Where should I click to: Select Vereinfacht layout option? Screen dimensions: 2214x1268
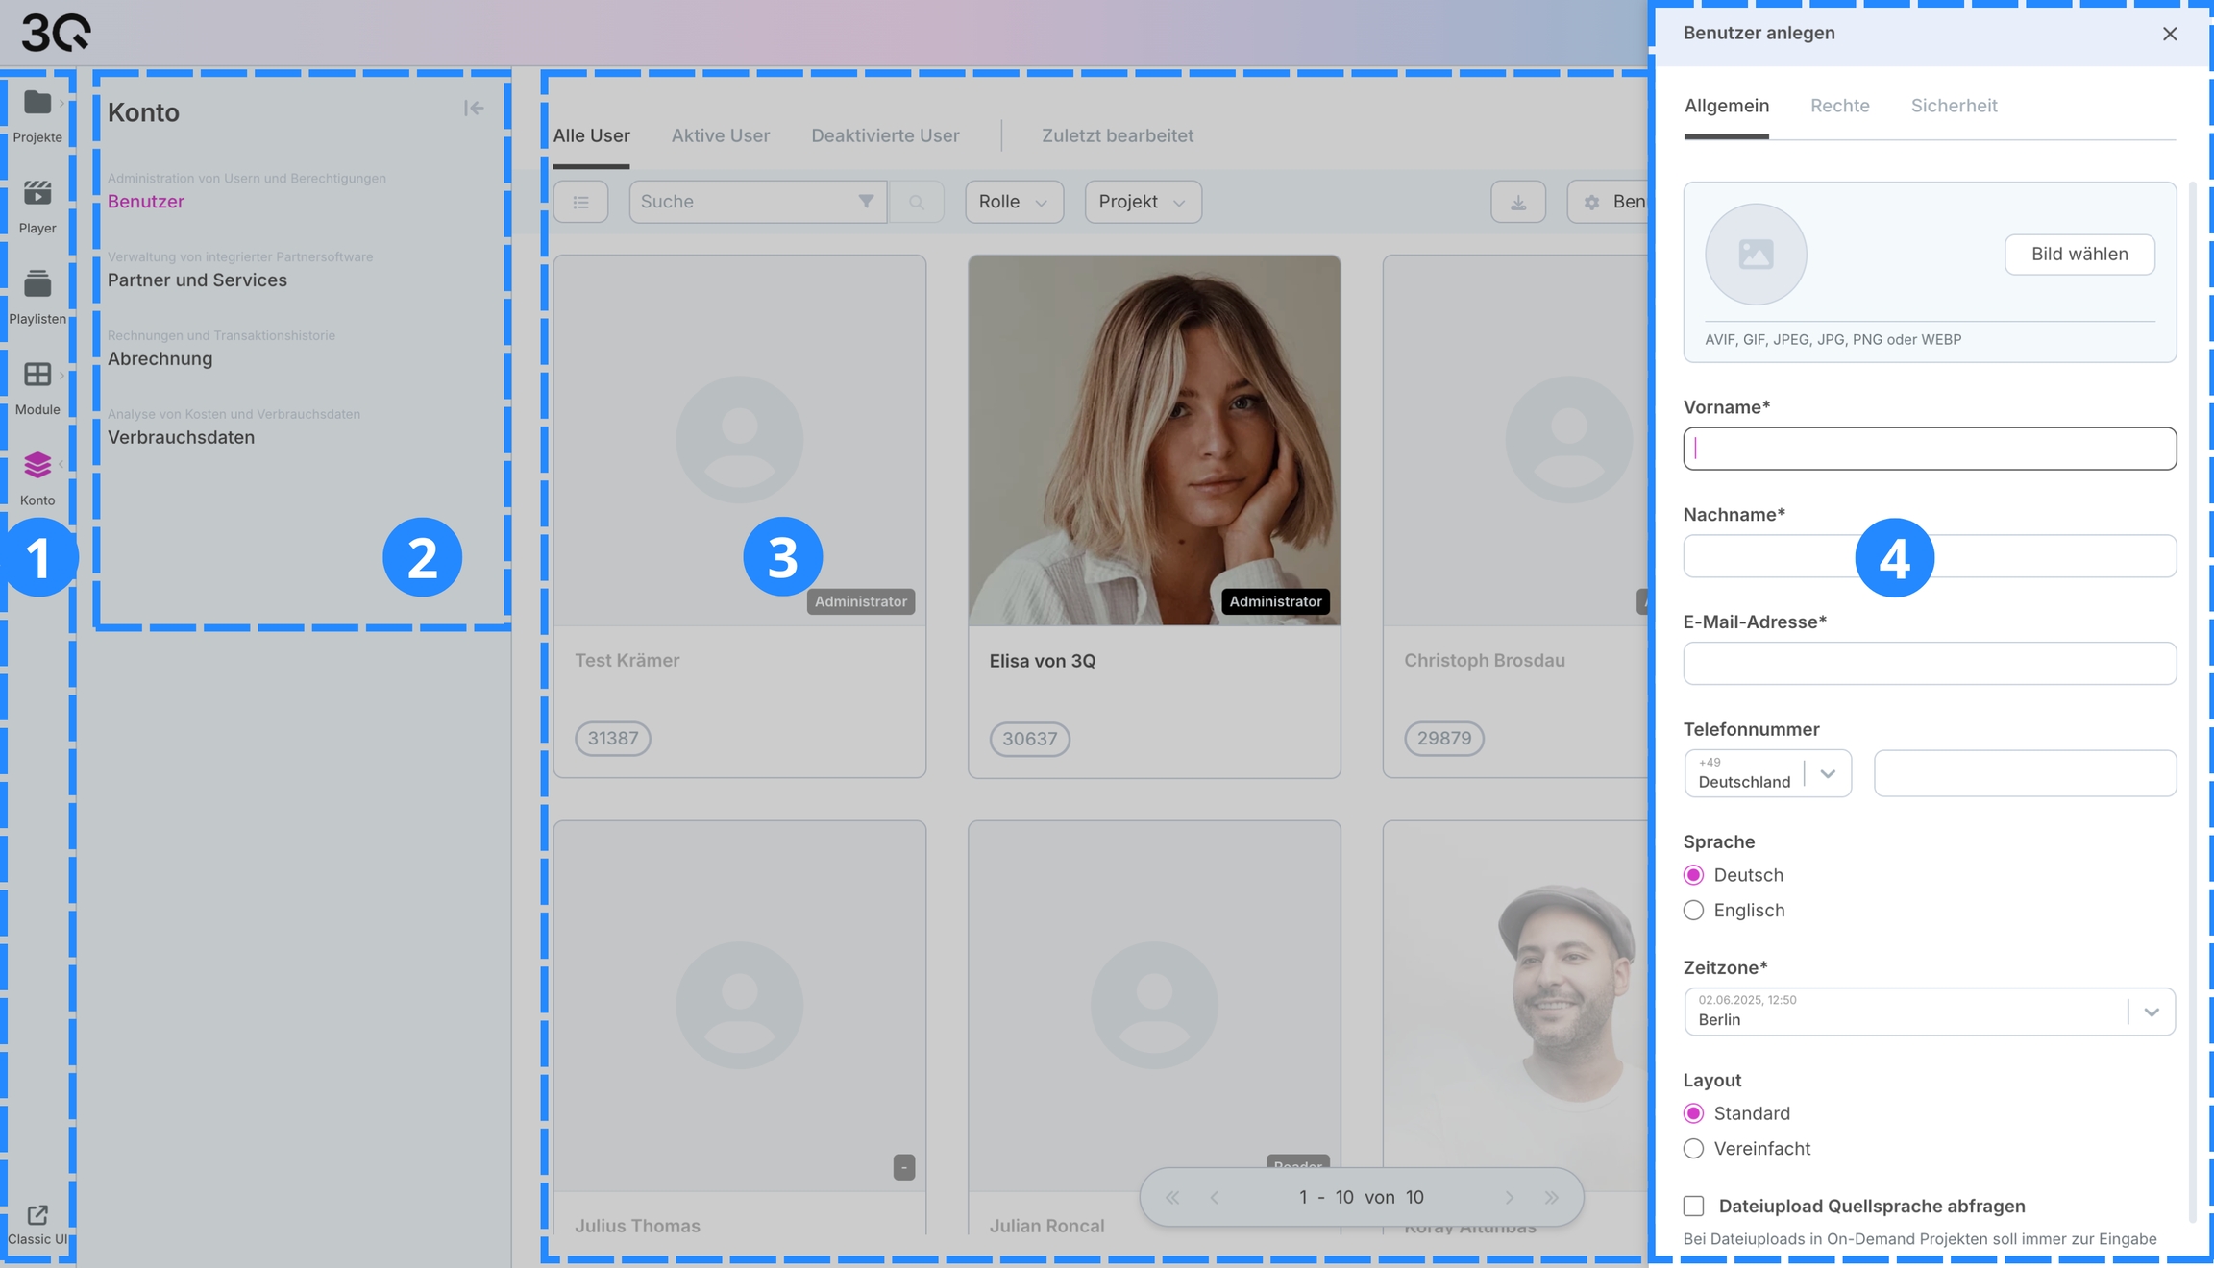point(1694,1149)
